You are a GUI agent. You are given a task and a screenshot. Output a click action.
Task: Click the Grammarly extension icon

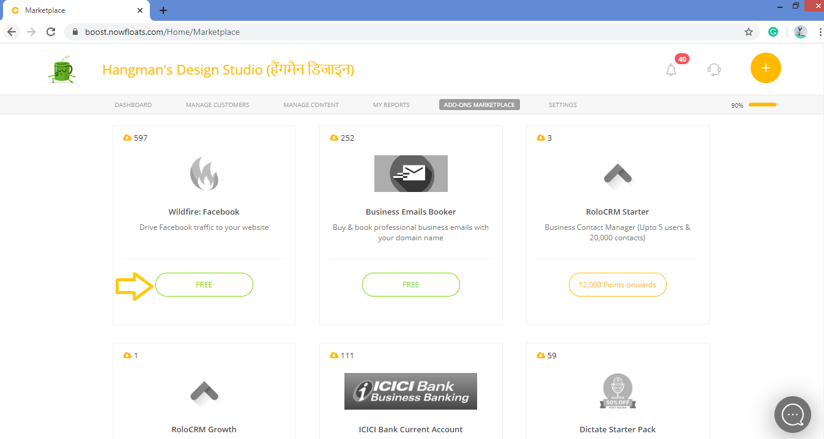click(773, 32)
